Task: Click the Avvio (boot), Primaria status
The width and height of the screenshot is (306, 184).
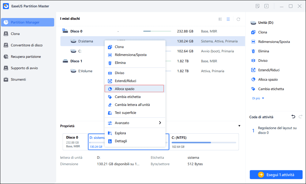Action: (217, 51)
